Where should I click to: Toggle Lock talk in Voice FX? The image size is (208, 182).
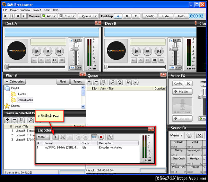pos(182,118)
